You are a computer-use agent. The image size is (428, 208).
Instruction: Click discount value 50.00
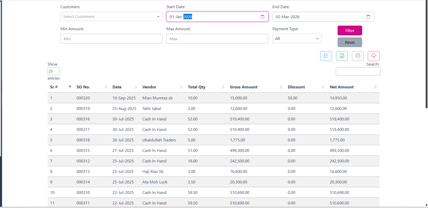tap(293, 98)
